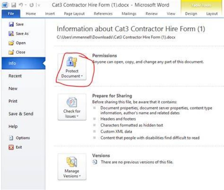Screen dimensions: 224x190
Task: Switch to the Home ribbon tab
Action: click(31, 14)
